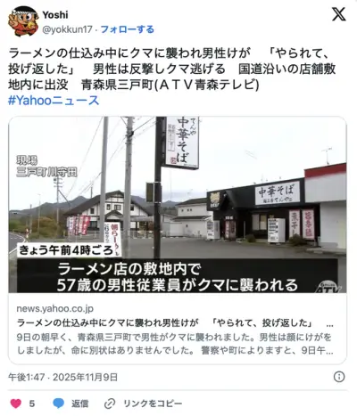Click the like count number 5
Viewport: 357px width, 416px height.
(32, 404)
